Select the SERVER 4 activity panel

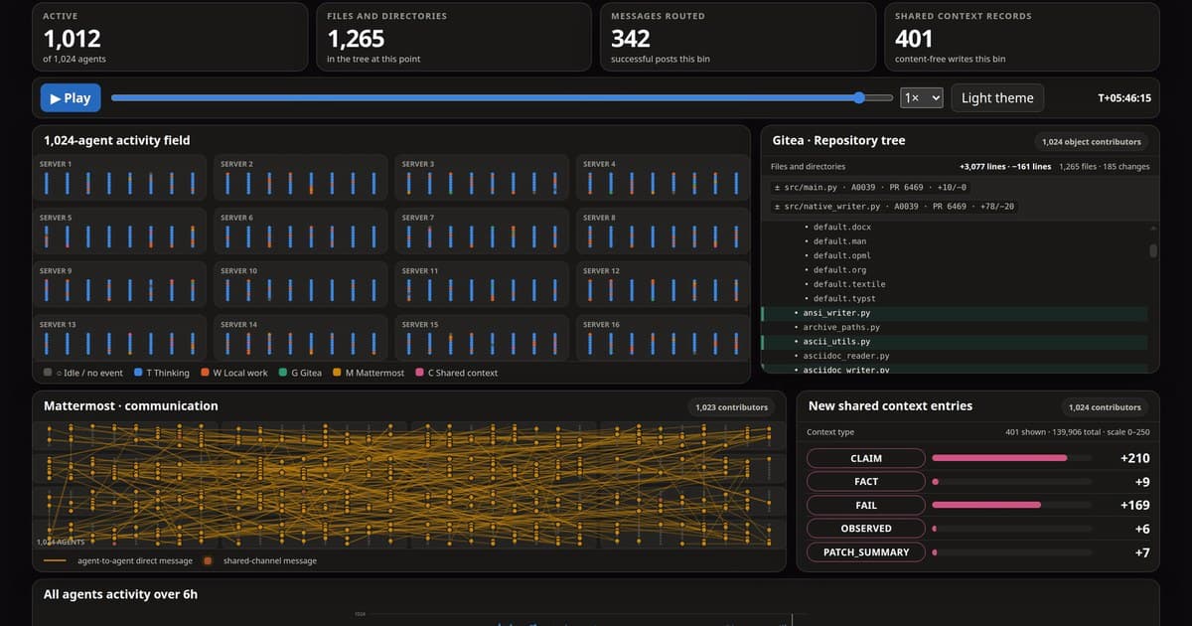click(x=663, y=177)
